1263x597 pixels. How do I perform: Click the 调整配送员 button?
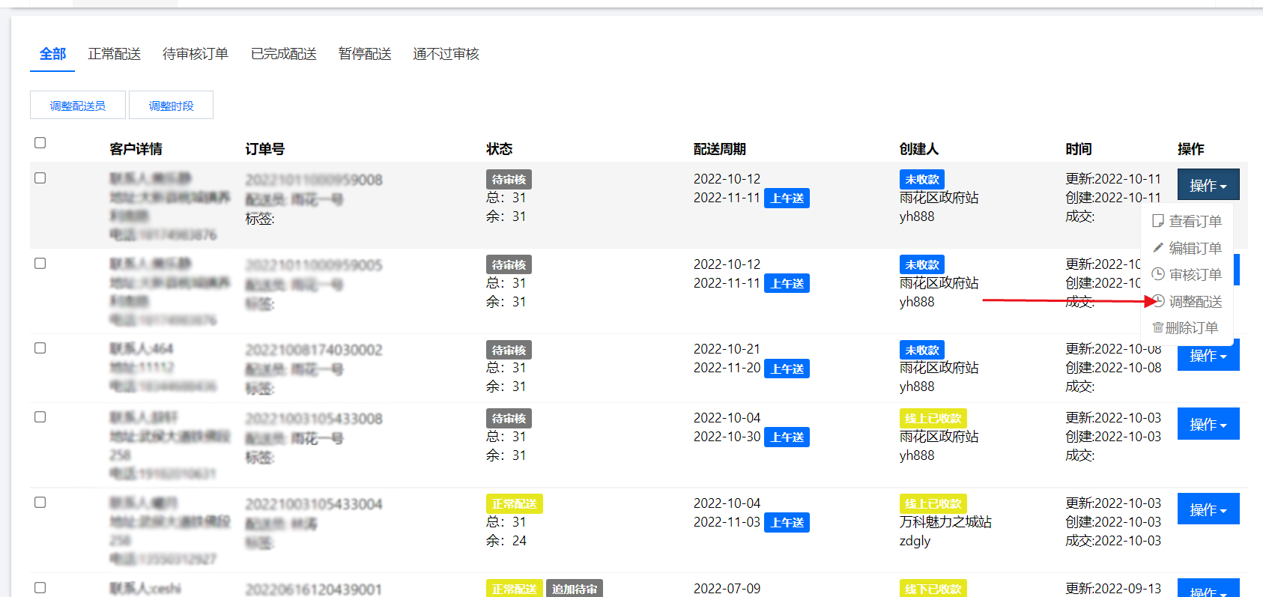pyautogui.click(x=78, y=106)
